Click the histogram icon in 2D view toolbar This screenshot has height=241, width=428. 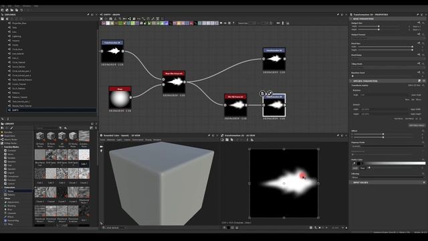[x=252, y=140]
